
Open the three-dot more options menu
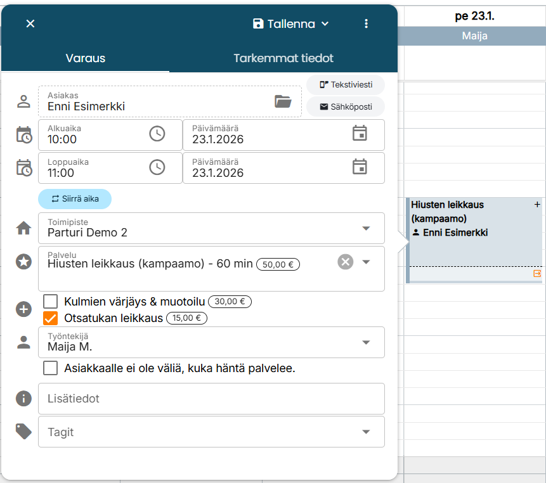click(366, 24)
